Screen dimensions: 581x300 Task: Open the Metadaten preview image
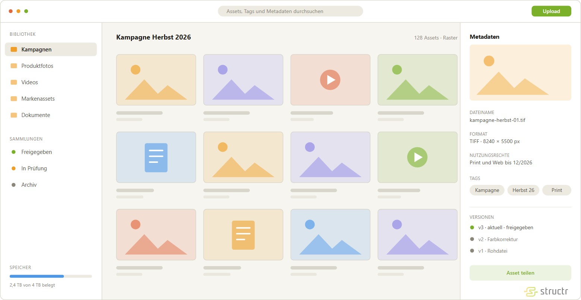520,73
